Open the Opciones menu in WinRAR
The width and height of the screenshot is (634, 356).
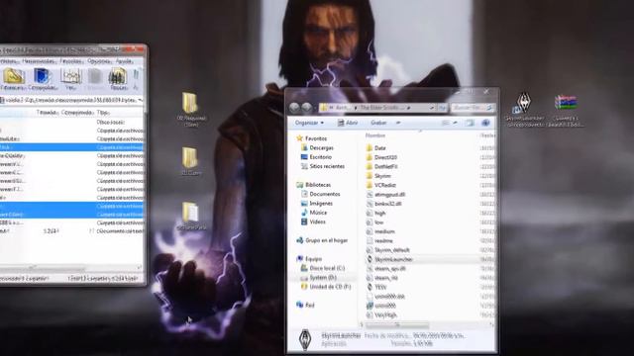point(99,61)
